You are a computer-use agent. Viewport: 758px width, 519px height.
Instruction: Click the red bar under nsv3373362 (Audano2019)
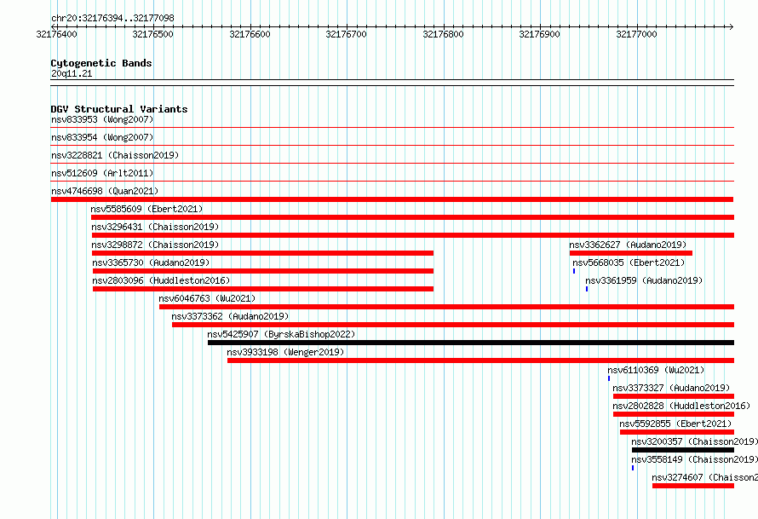453,325
